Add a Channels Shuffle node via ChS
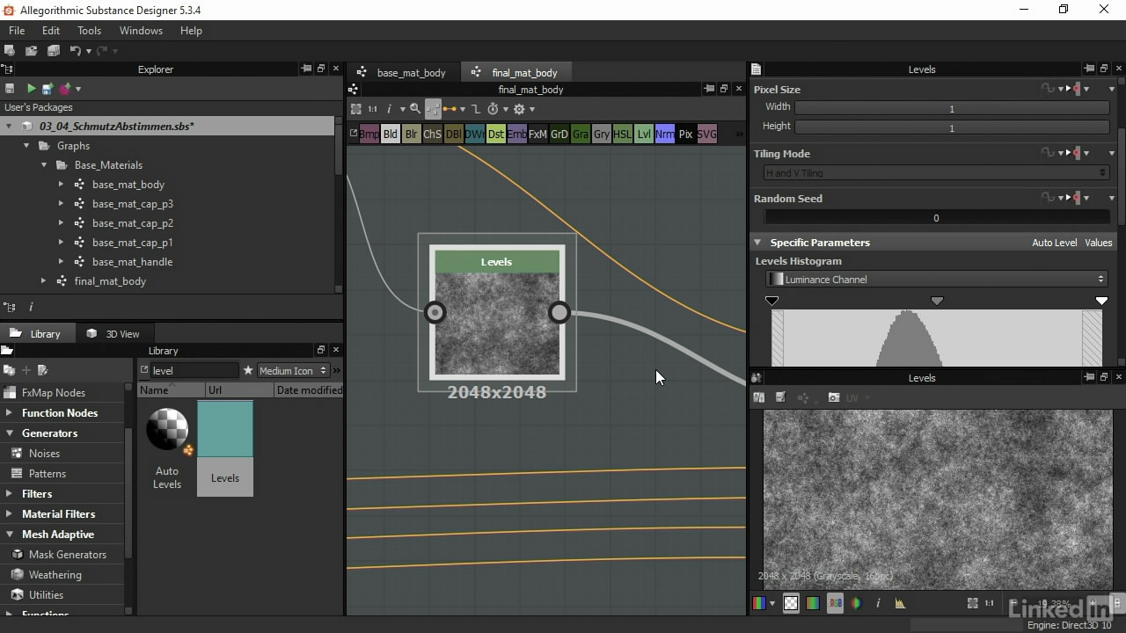This screenshot has width=1126, height=633. (x=432, y=135)
